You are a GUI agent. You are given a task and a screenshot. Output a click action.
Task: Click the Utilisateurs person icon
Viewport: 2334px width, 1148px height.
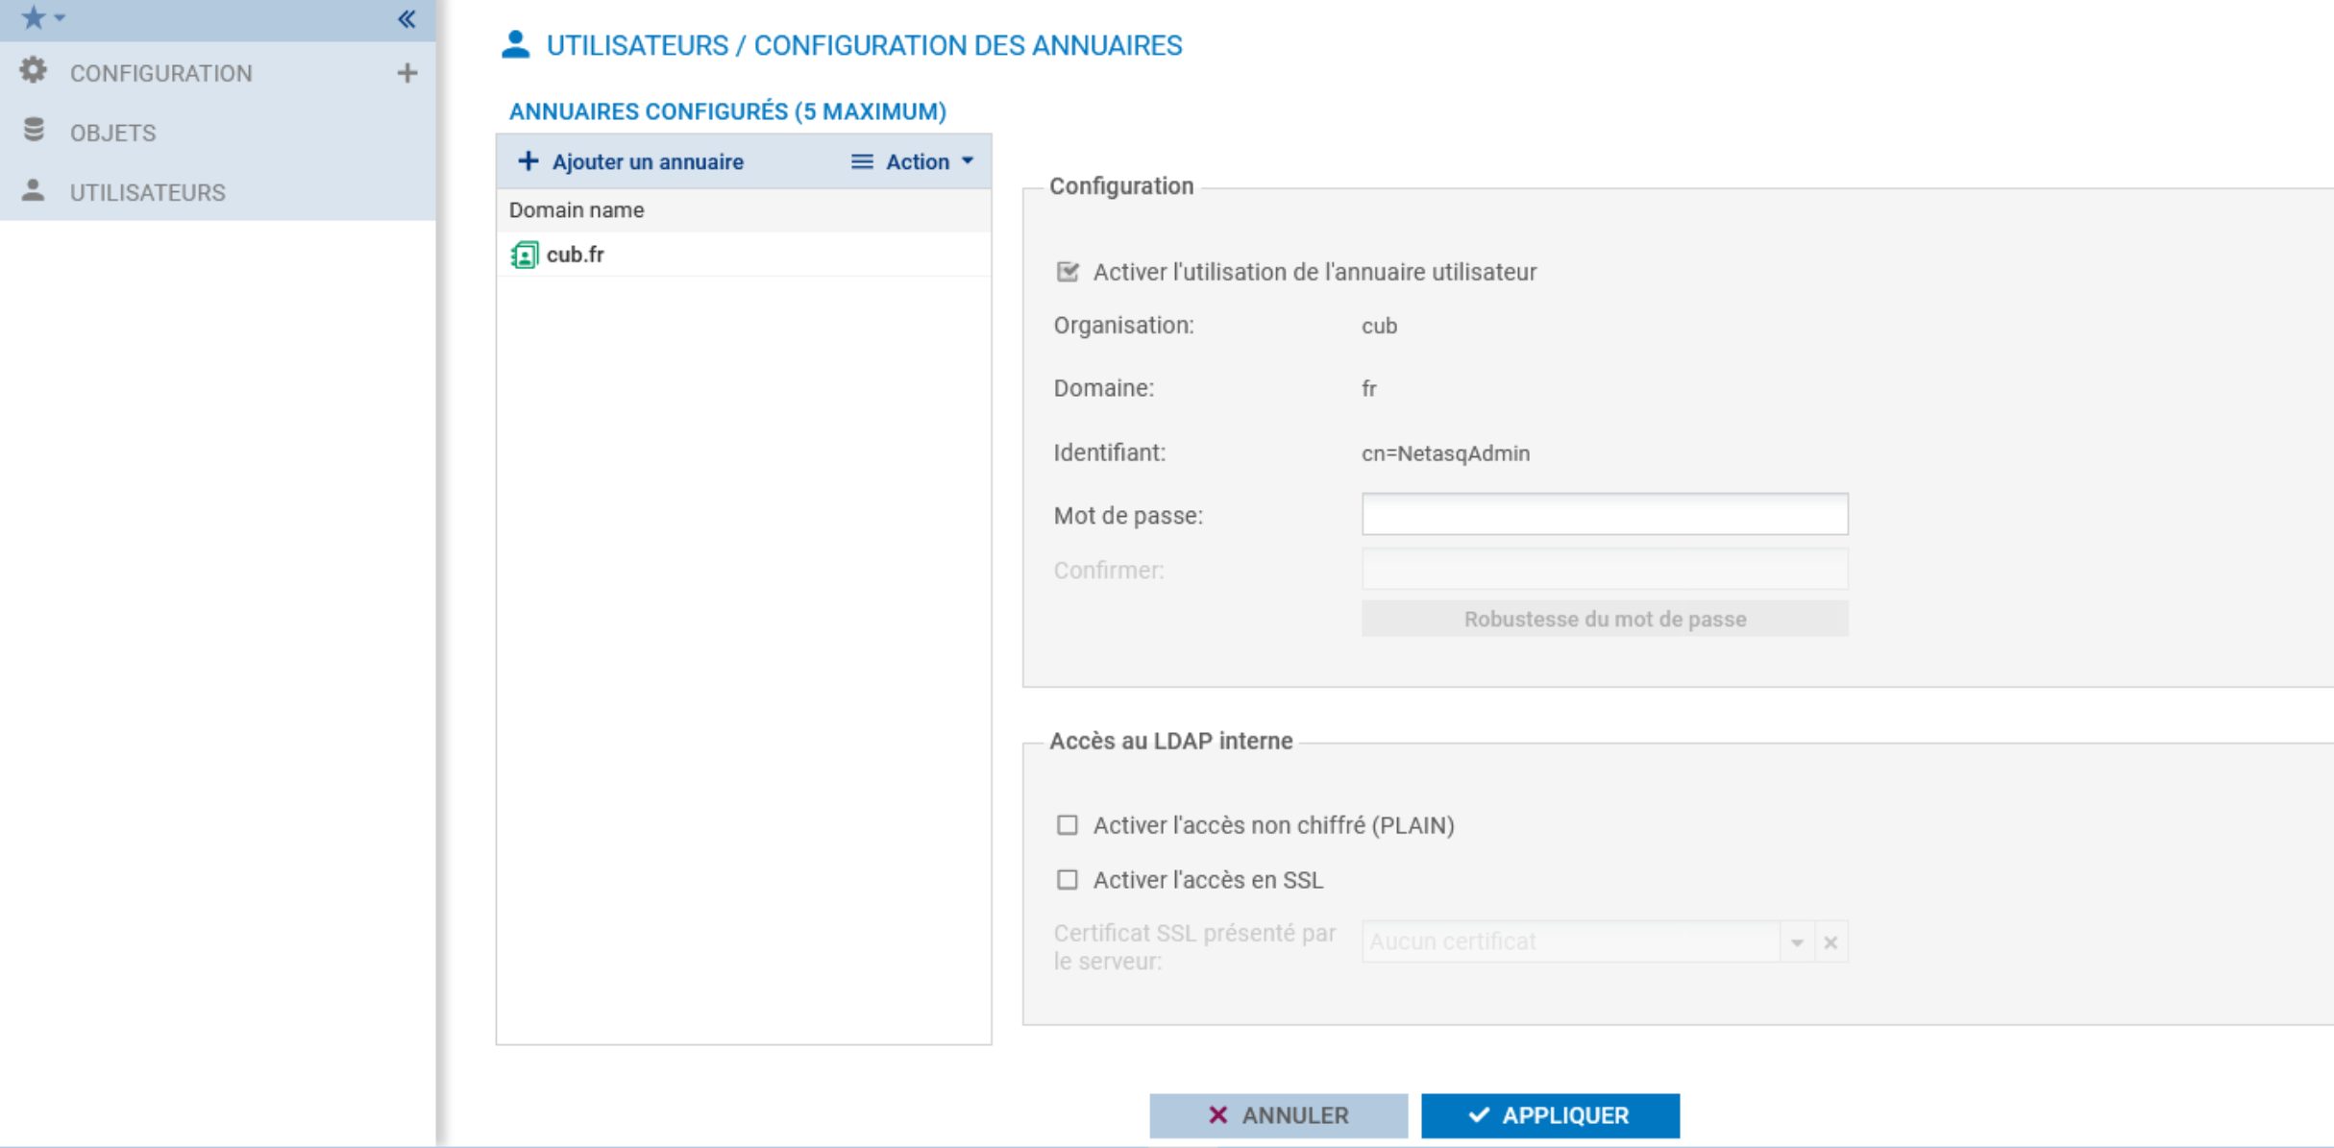coord(34,190)
